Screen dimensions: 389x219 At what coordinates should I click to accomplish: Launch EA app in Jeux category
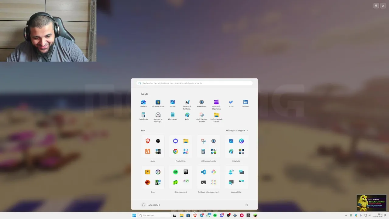[148, 182]
